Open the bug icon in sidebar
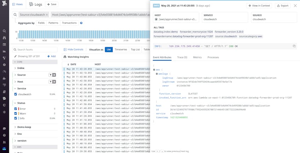 click(4, 112)
